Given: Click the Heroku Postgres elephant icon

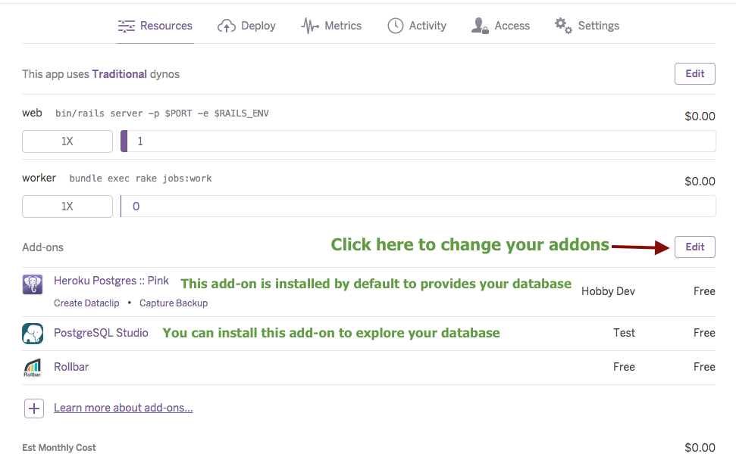Looking at the screenshot, I should (33, 284).
